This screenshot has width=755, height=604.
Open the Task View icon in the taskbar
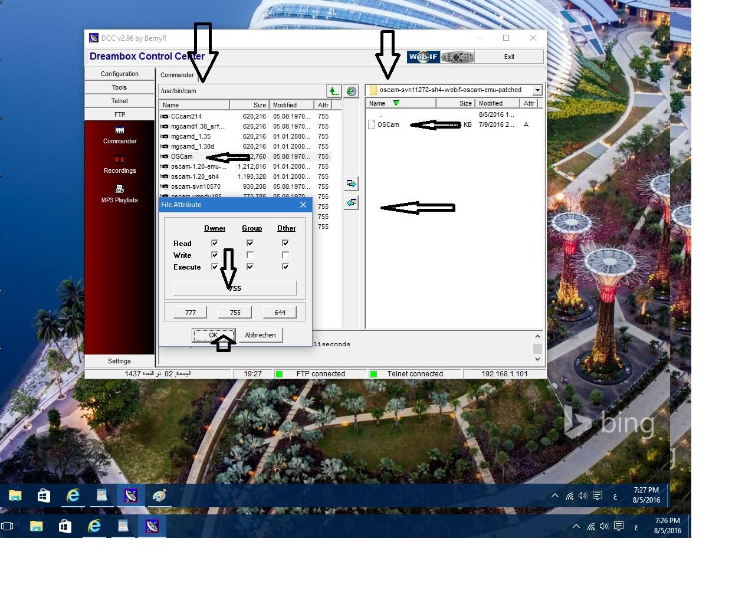pos(7,526)
